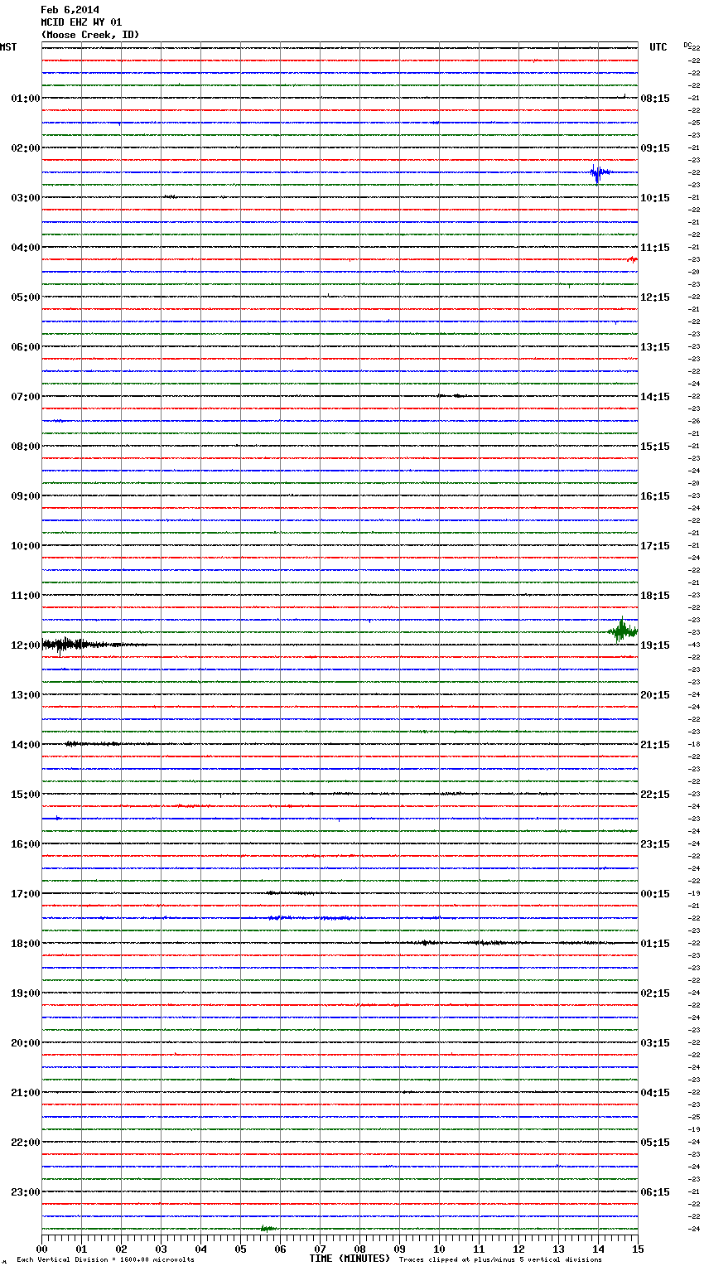Click the red spike ending the 04:15 trace
This screenshot has height=1271, width=704.
coord(633,260)
